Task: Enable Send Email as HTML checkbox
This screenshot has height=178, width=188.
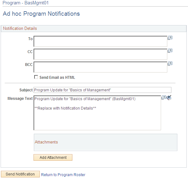Action: tap(36, 77)
